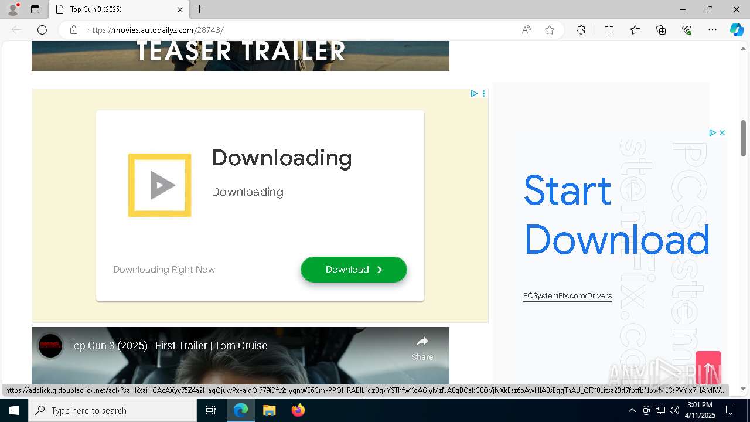Open the YouTube channel avatar
This screenshot has width=750, height=422.
[x=50, y=346]
